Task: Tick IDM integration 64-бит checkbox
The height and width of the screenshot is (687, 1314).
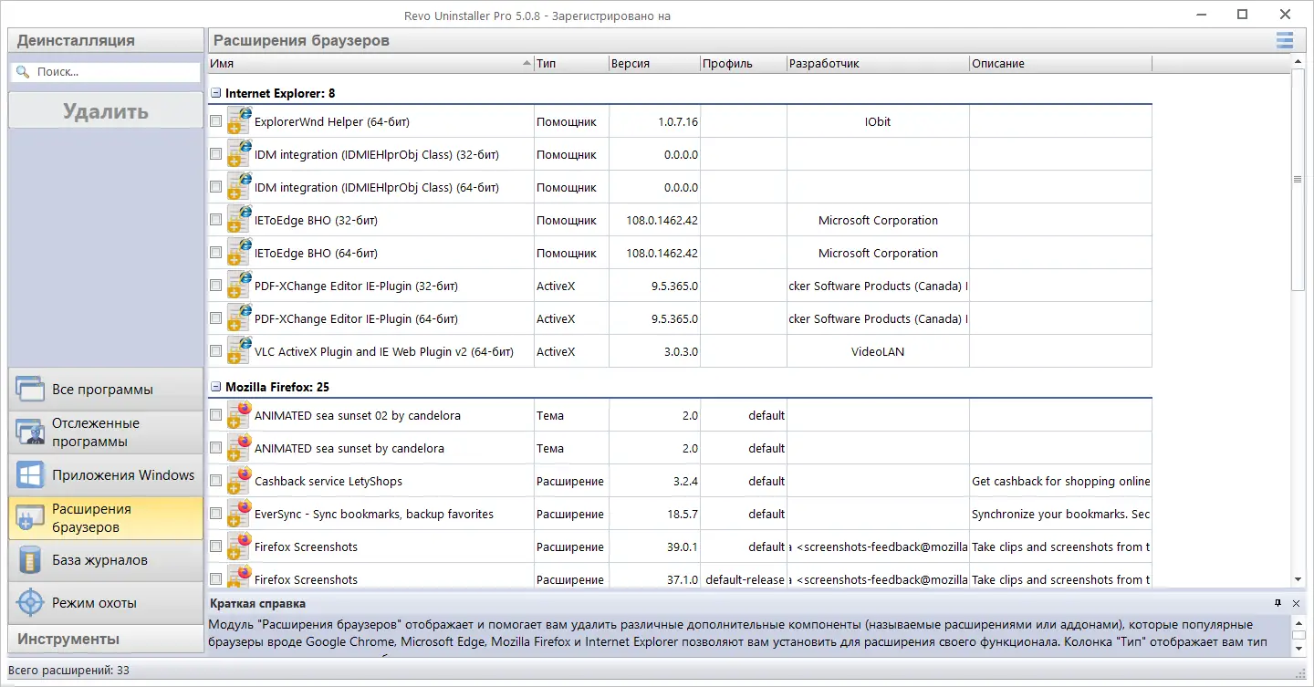Action: pyautogui.click(x=215, y=187)
